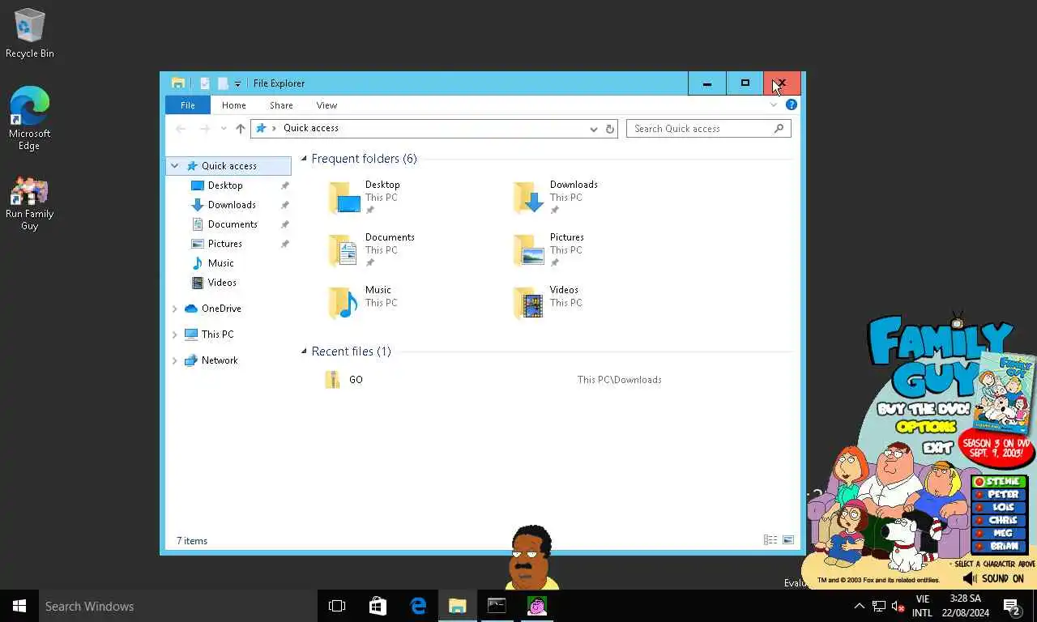
Task: Open the Microsoft Edge desktop shortcut
Action: pyautogui.click(x=29, y=118)
